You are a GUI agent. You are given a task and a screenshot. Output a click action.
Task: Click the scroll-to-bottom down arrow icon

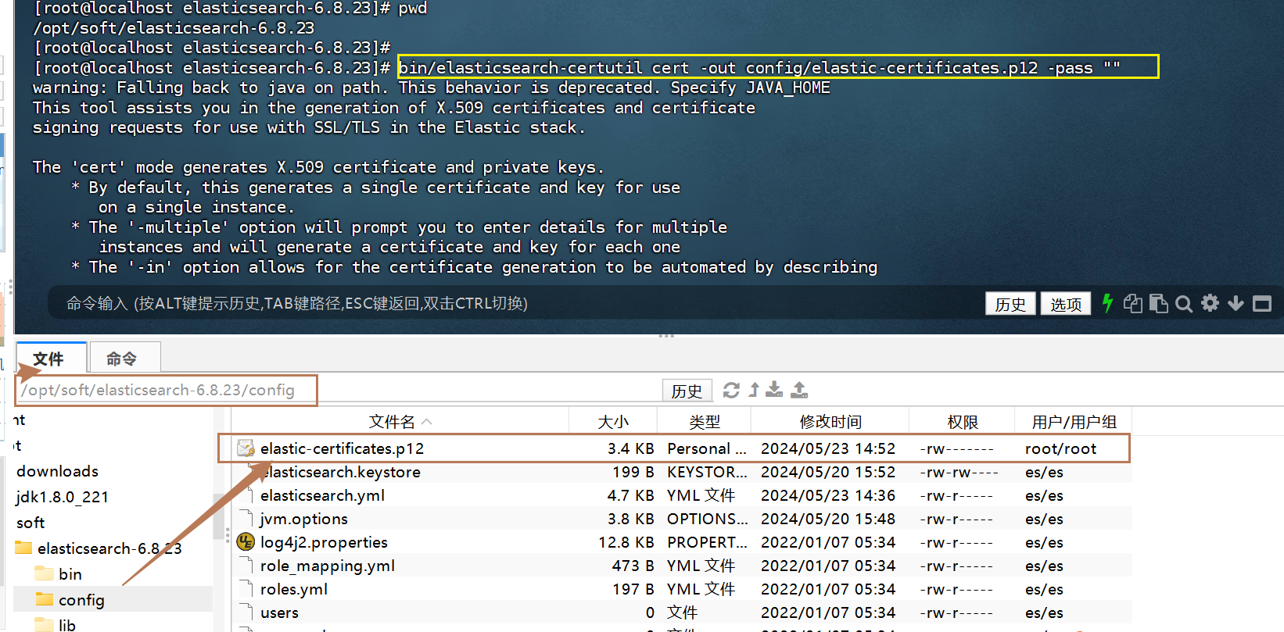click(1236, 303)
